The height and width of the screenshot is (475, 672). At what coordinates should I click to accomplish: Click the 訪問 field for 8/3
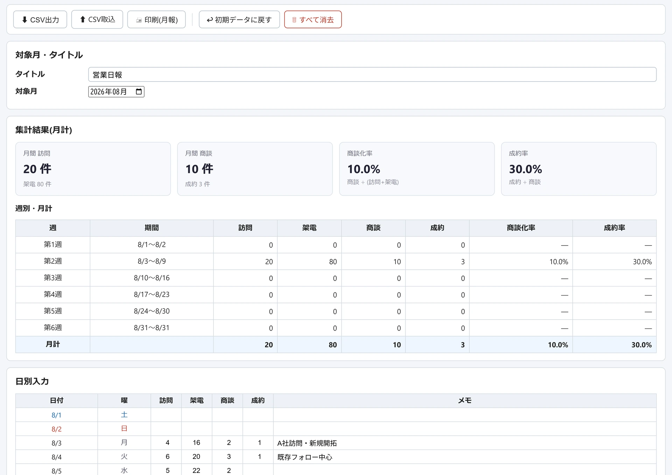coord(166,443)
